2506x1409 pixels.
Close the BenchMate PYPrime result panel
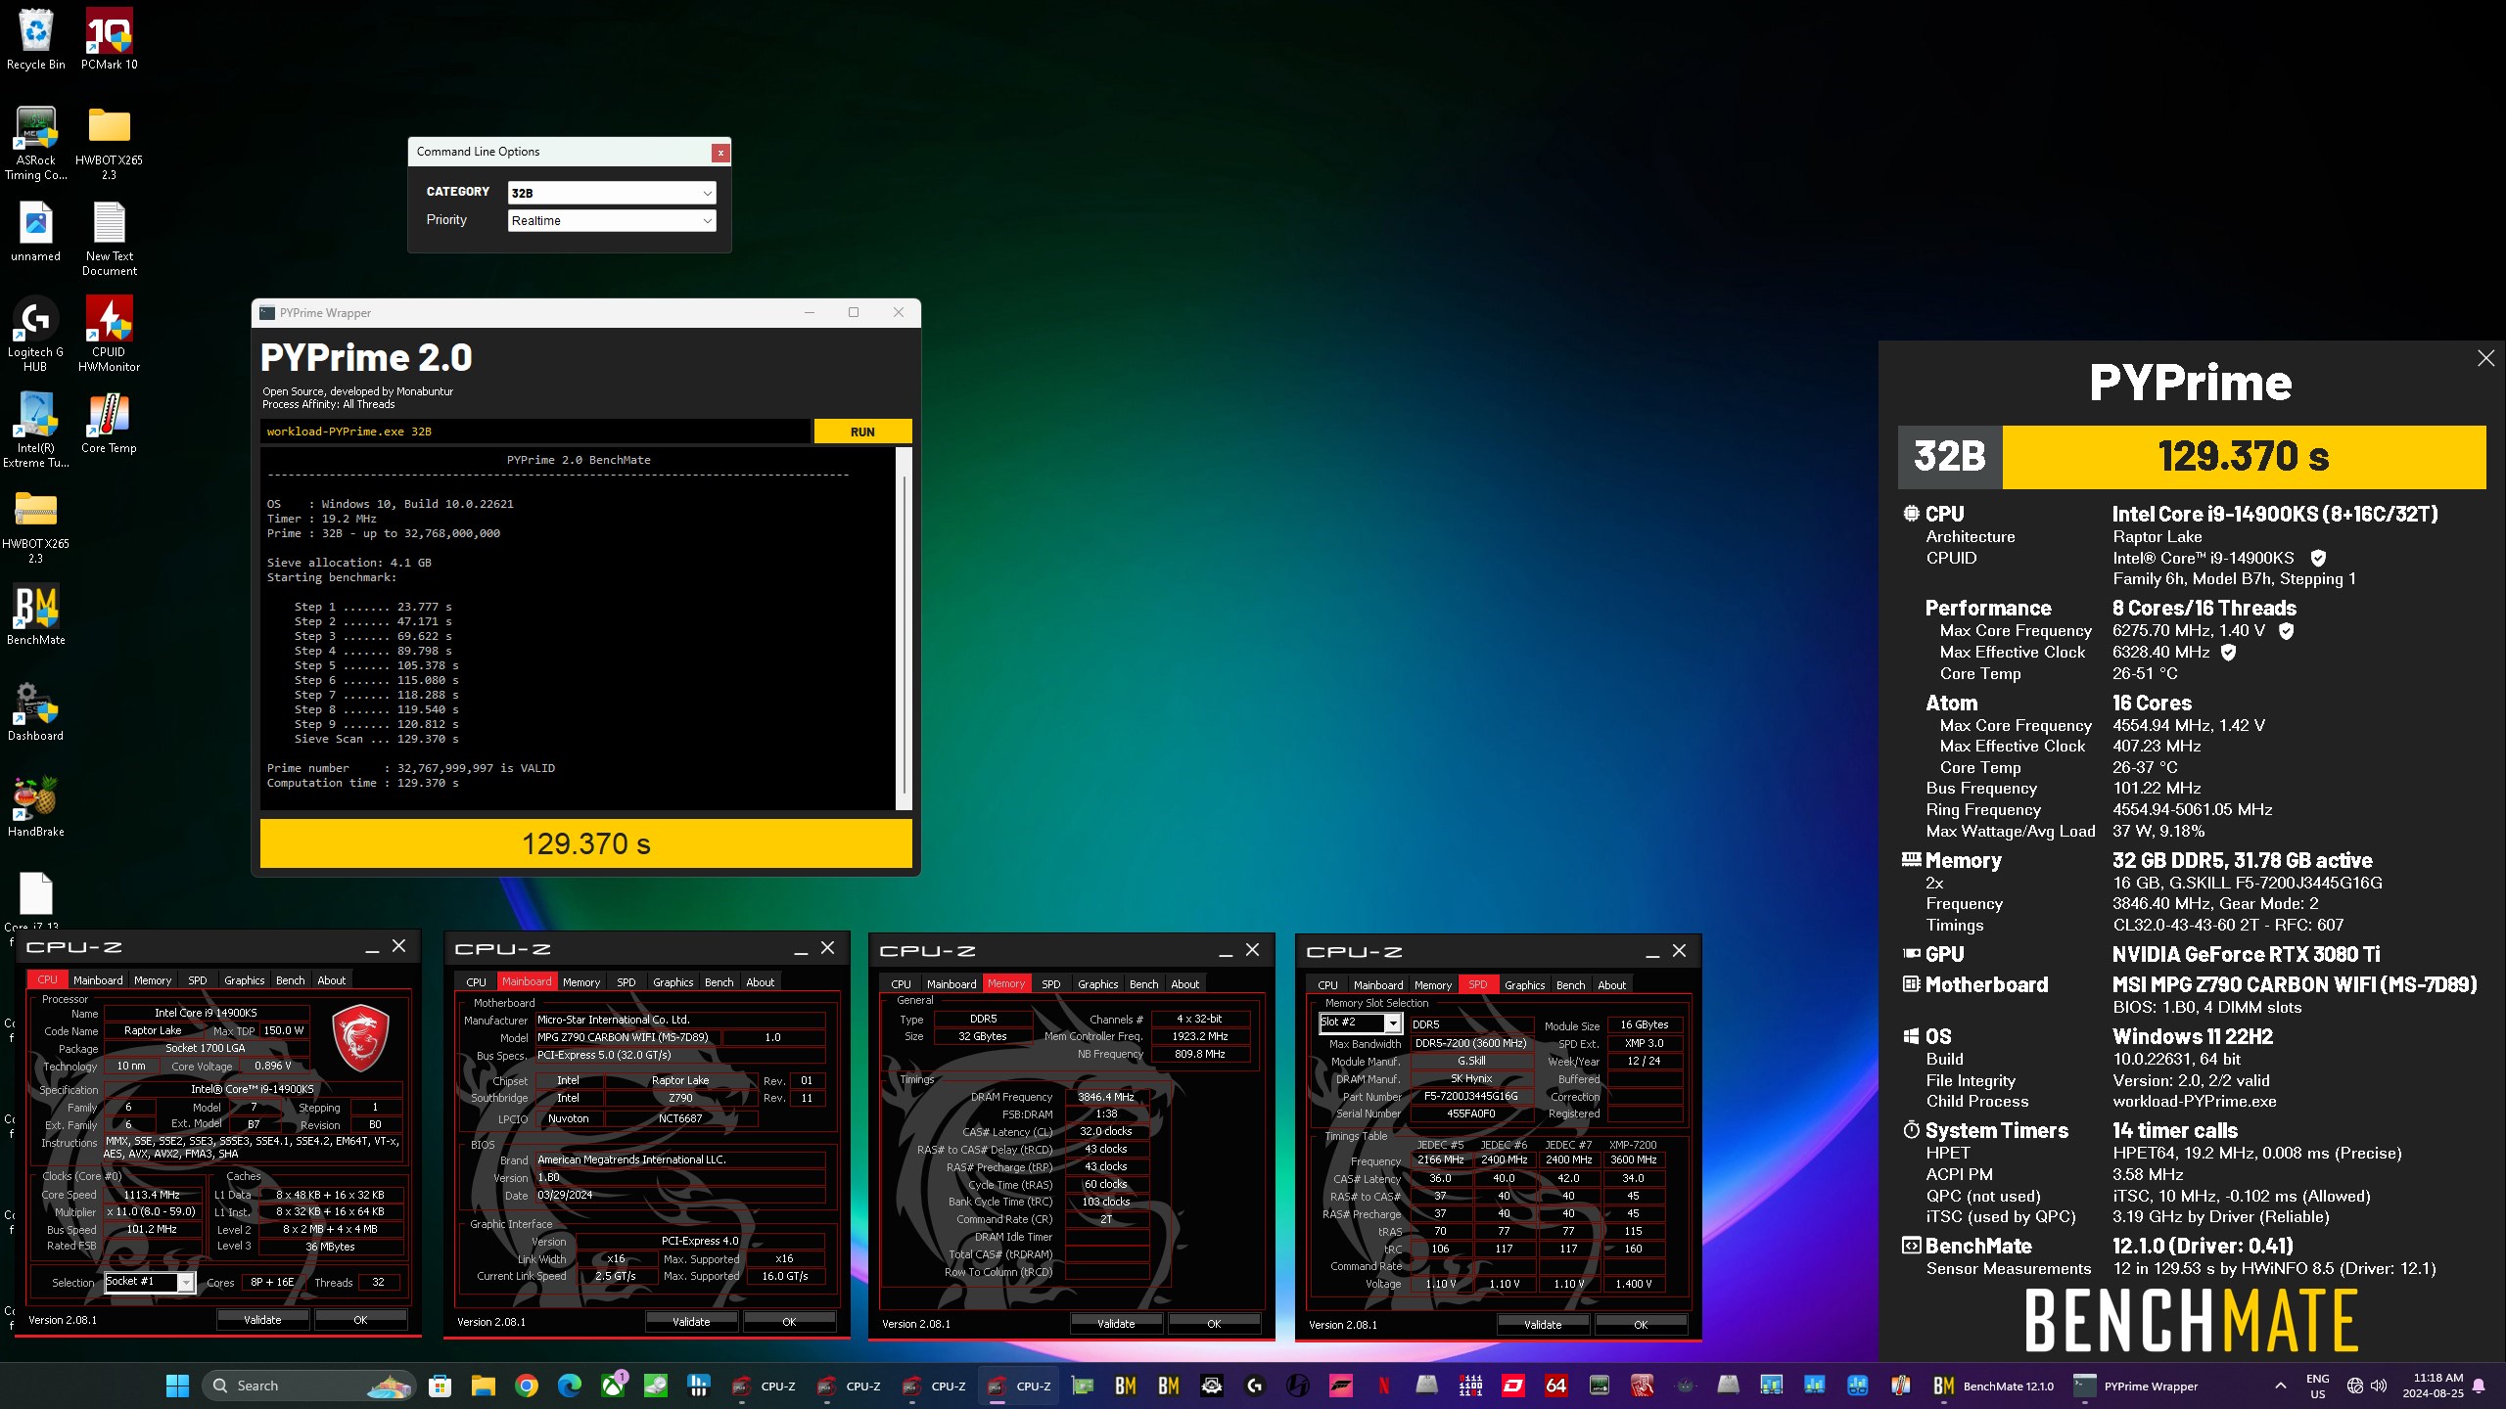coord(2485,358)
